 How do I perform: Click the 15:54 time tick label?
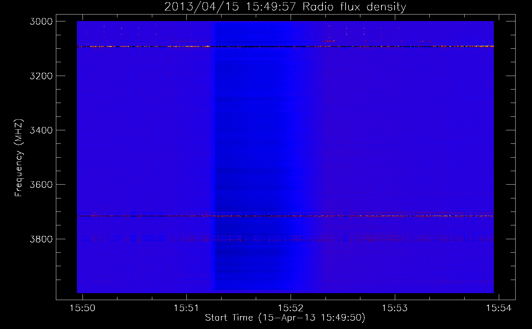tap(499, 308)
